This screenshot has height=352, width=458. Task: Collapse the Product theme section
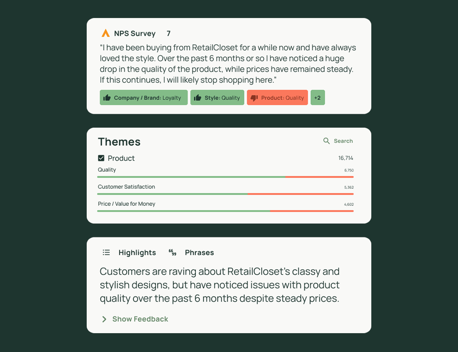tap(121, 158)
